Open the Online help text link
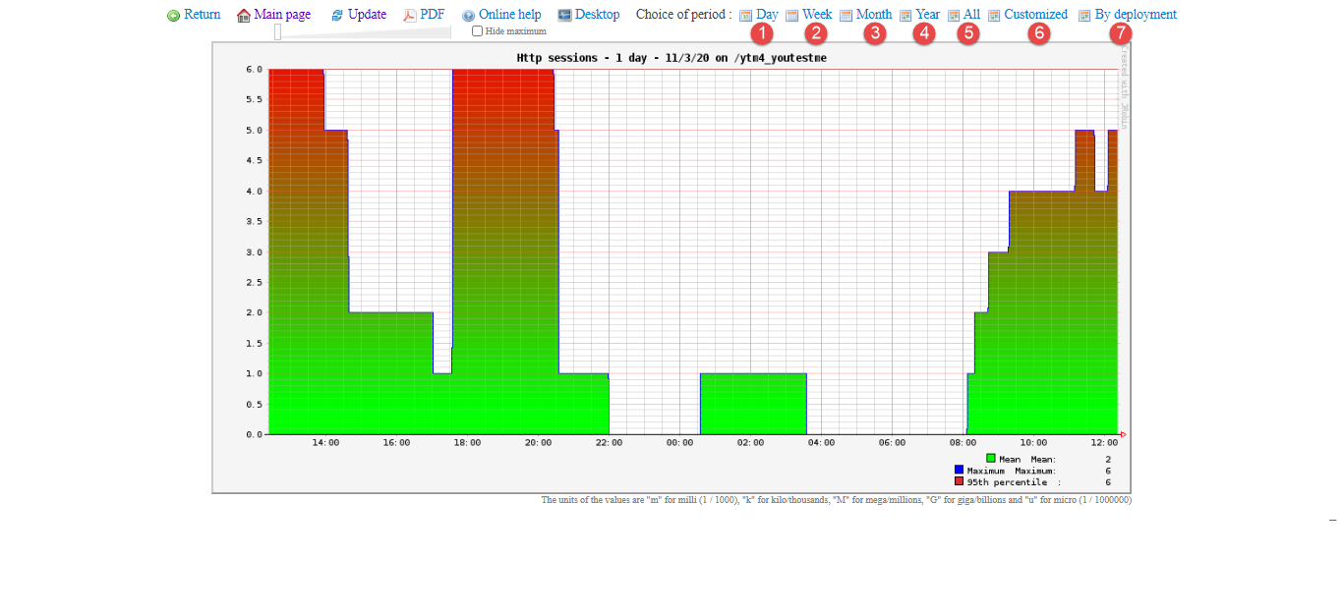This screenshot has height=614, width=1343. (509, 15)
